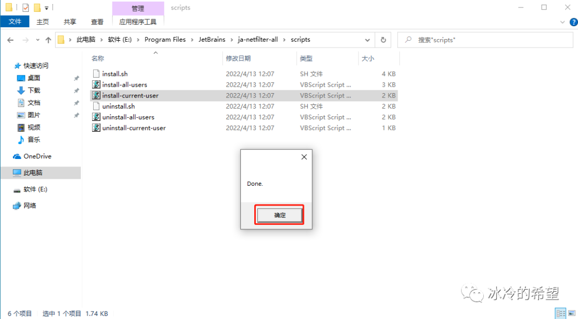Refresh the scripts folder view

point(383,40)
